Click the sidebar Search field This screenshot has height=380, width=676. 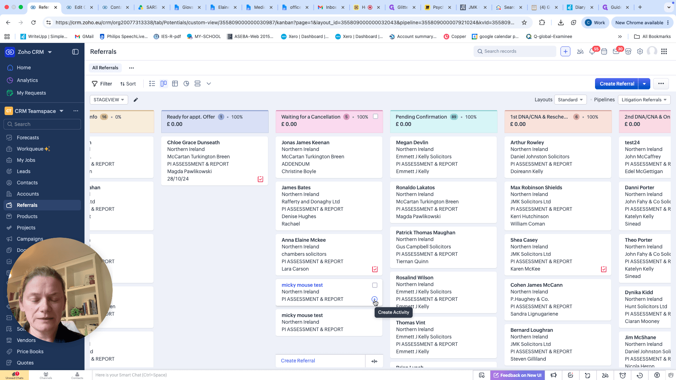(42, 124)
